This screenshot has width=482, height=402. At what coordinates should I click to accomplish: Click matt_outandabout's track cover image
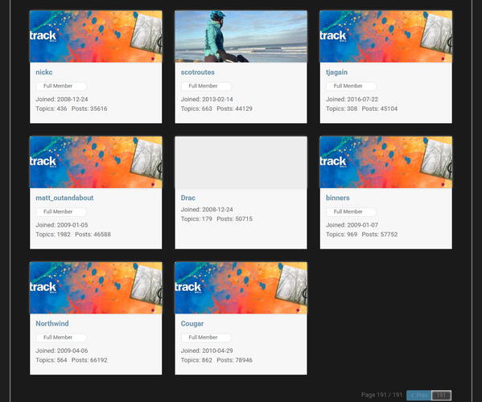(x=96, y=162)
